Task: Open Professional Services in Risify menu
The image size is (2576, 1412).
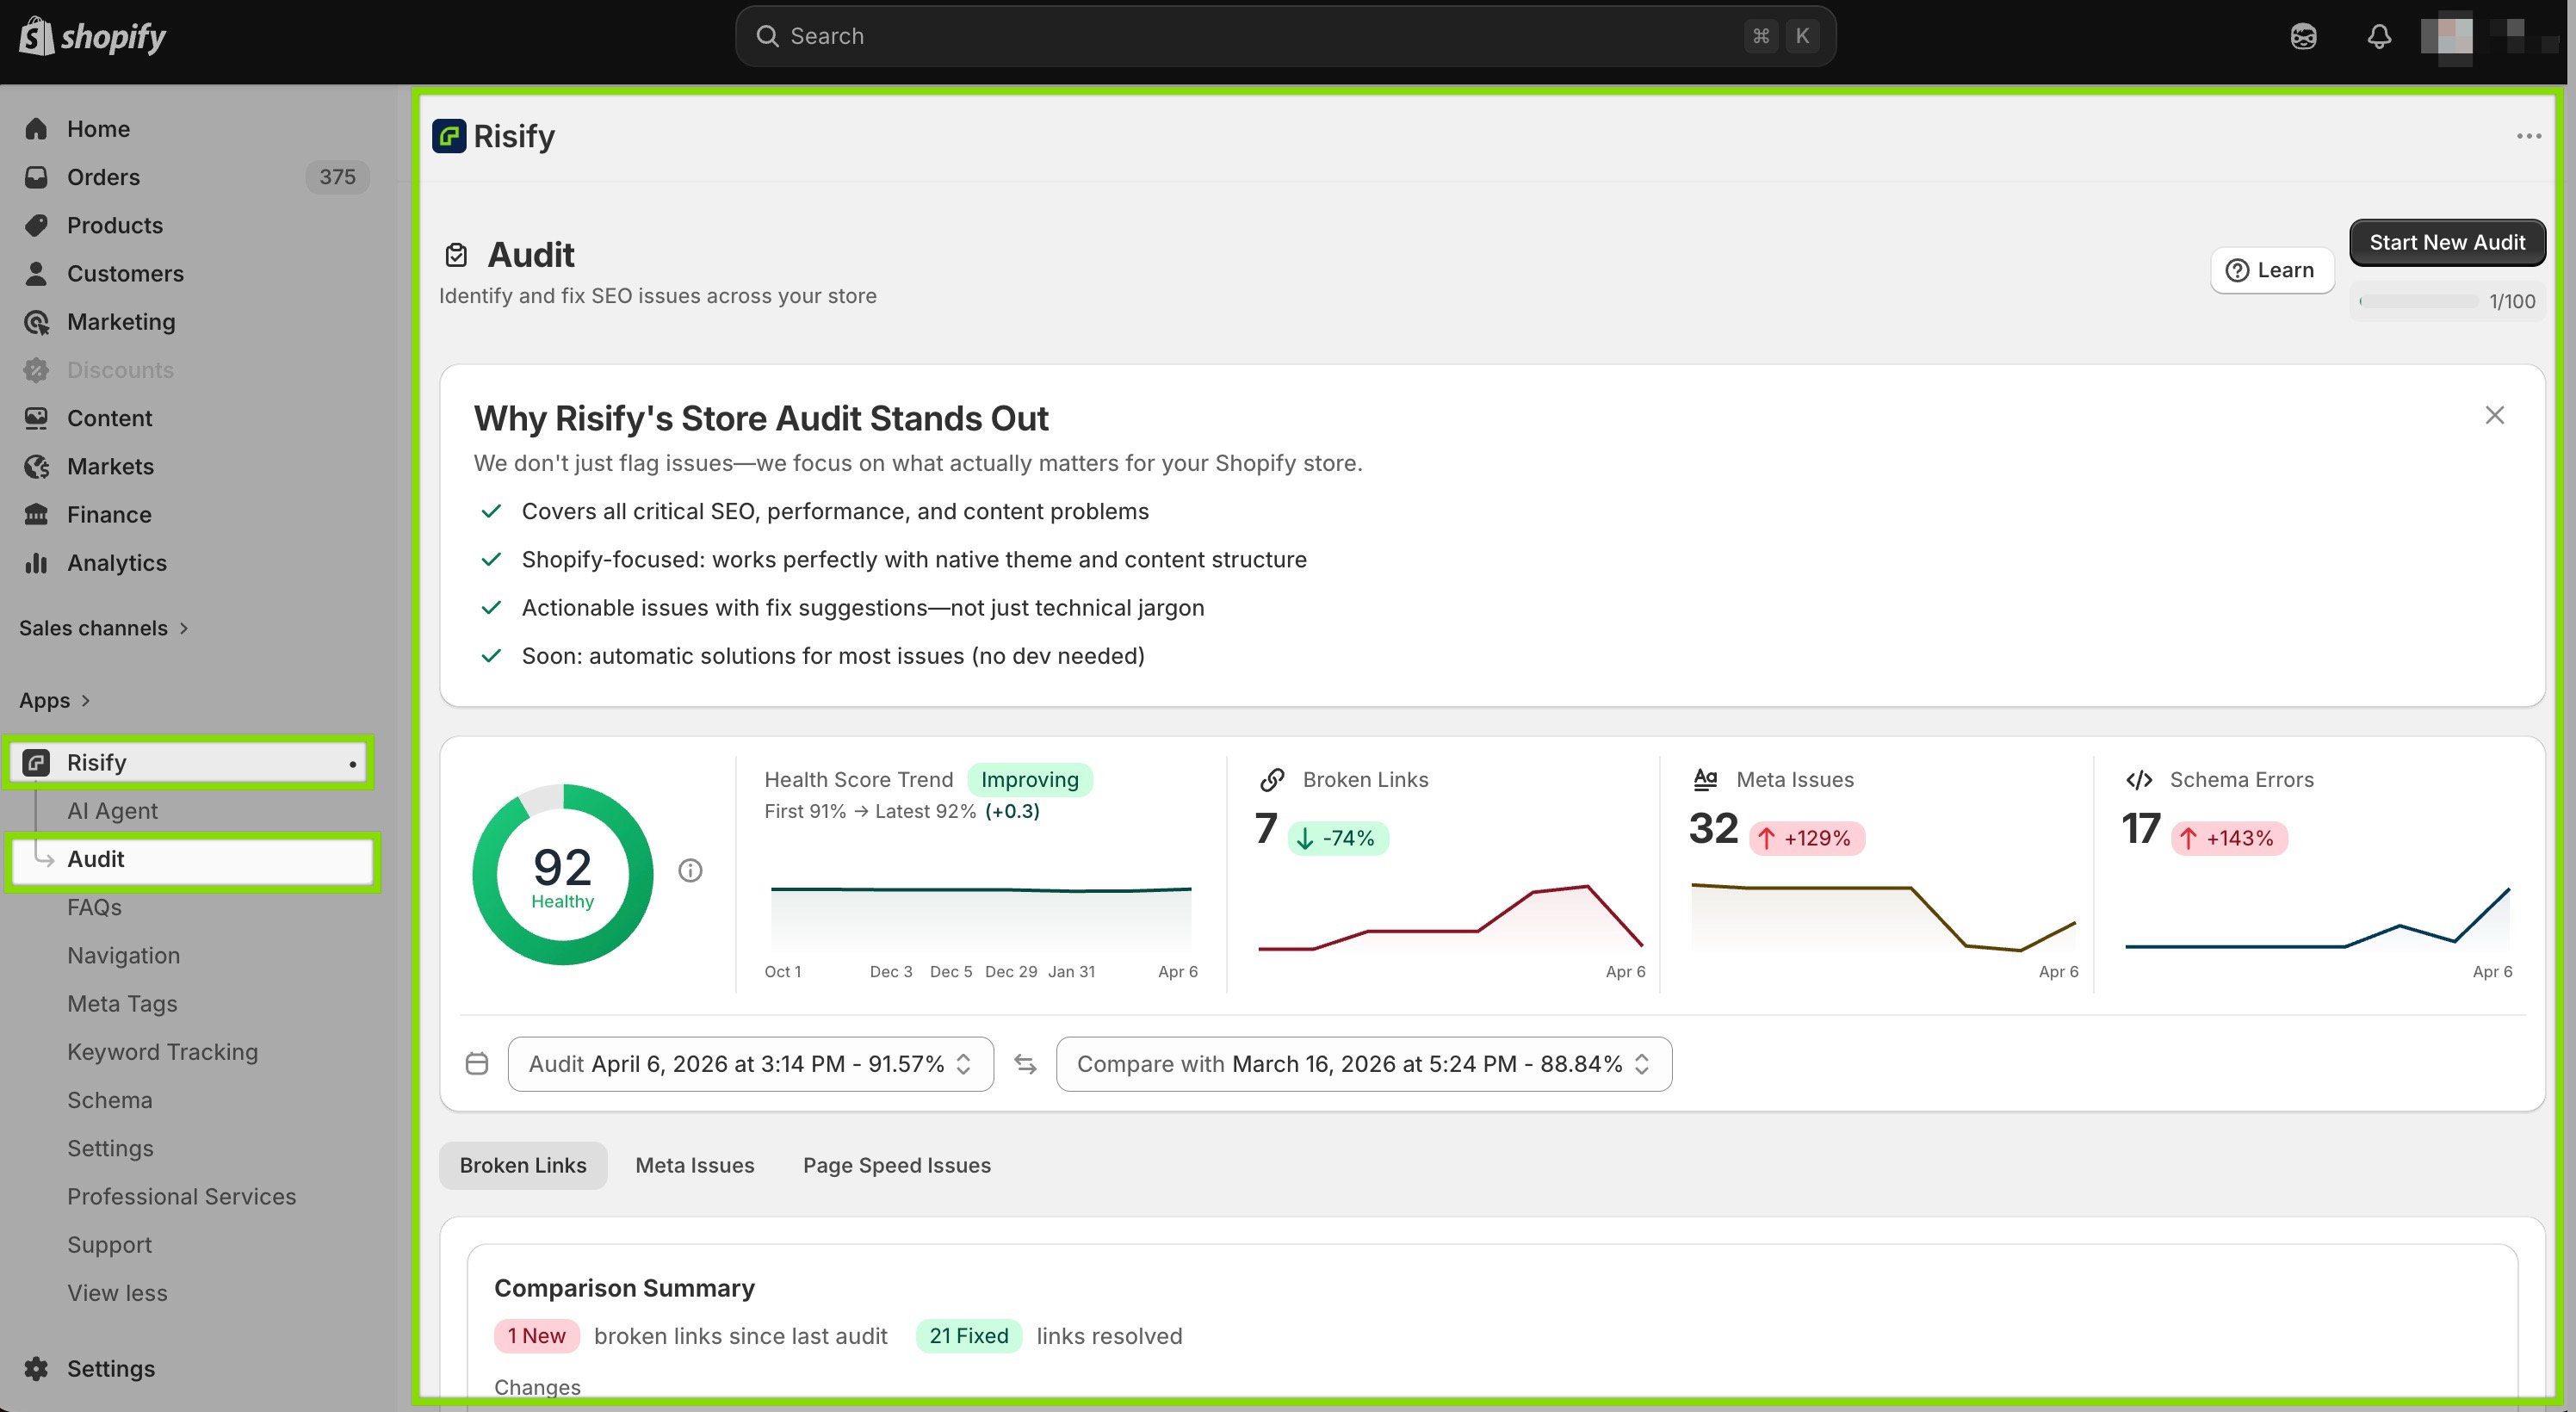Action: (181, 1196)
